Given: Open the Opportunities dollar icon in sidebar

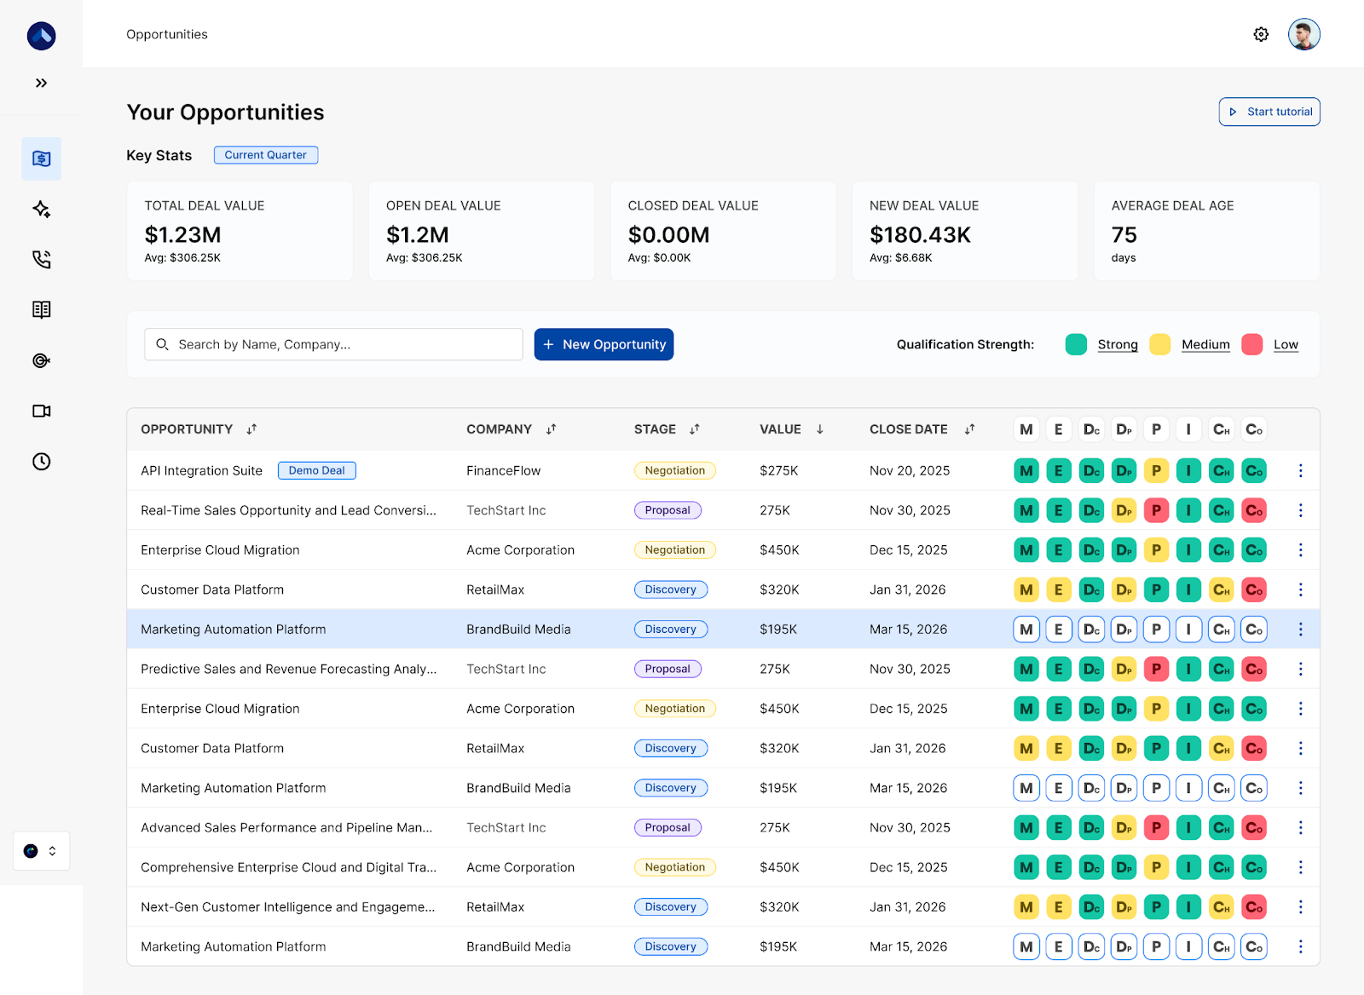Looking at the screenshot, I should pos(41,158).
